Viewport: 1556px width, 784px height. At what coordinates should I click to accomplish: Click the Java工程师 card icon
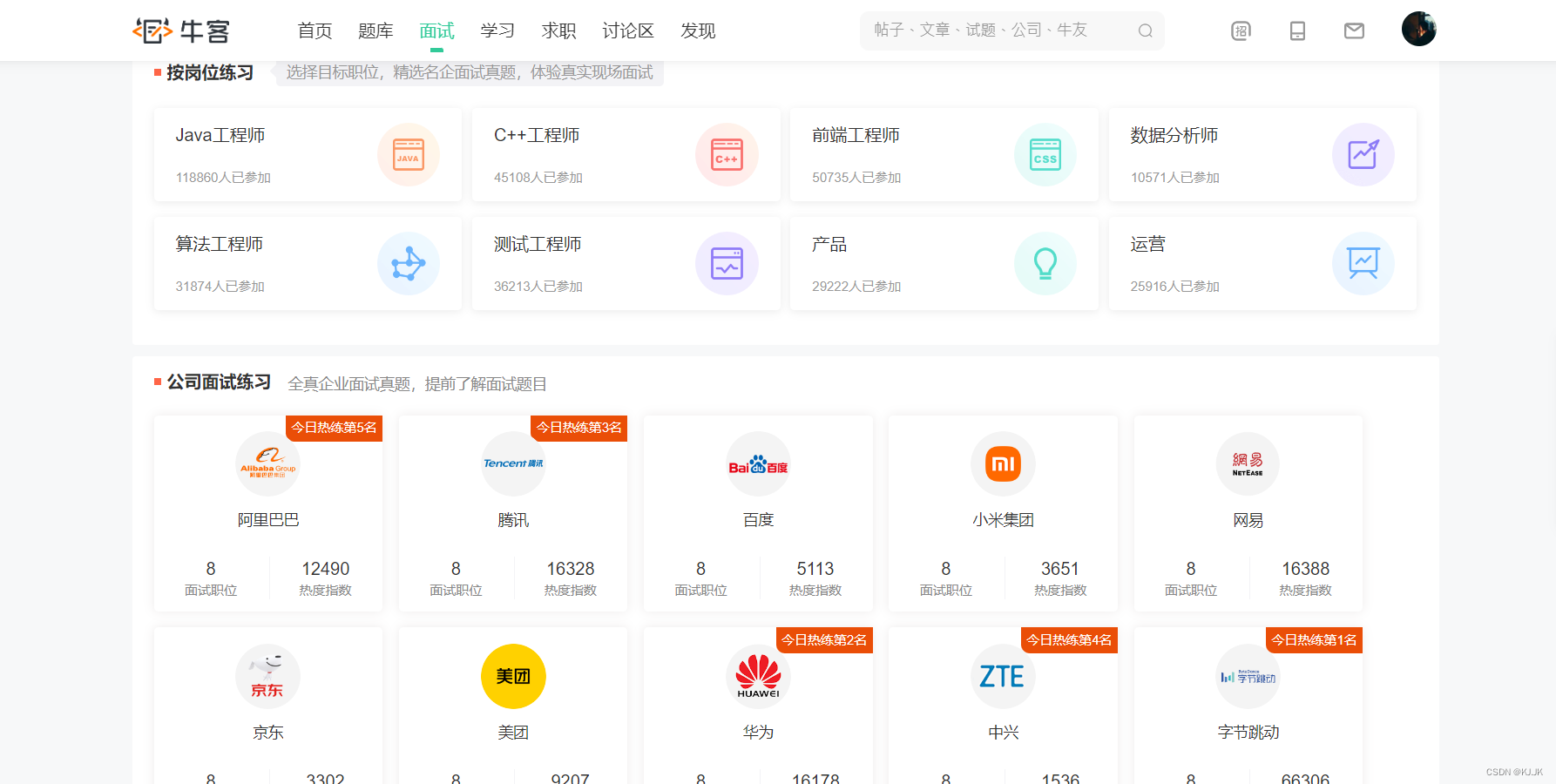click(408, 154)
